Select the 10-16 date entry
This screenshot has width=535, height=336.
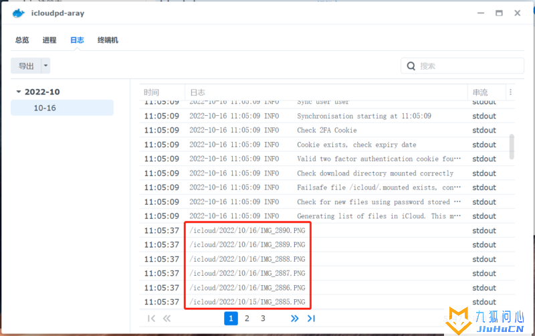click(62, 108)
